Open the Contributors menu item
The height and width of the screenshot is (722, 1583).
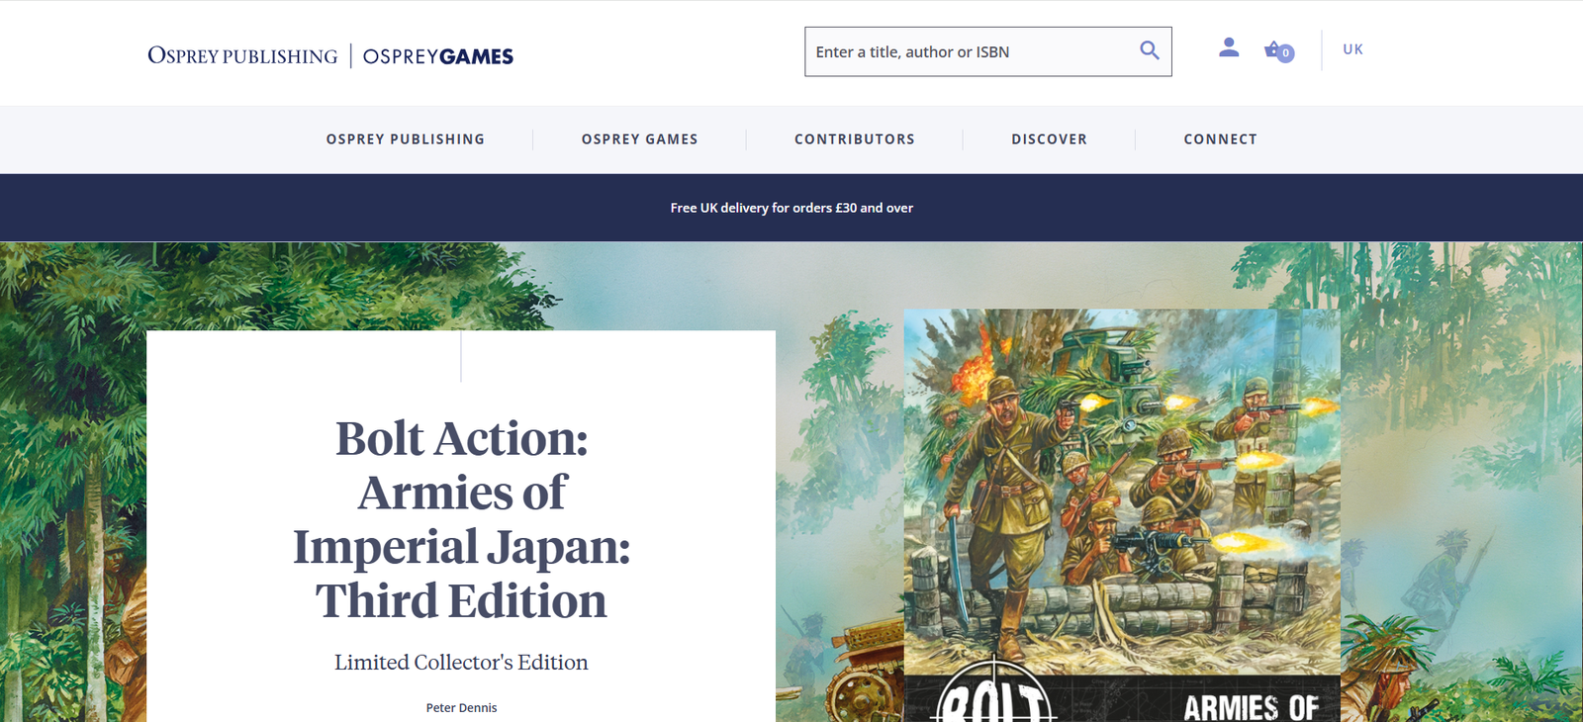(855, 139)
